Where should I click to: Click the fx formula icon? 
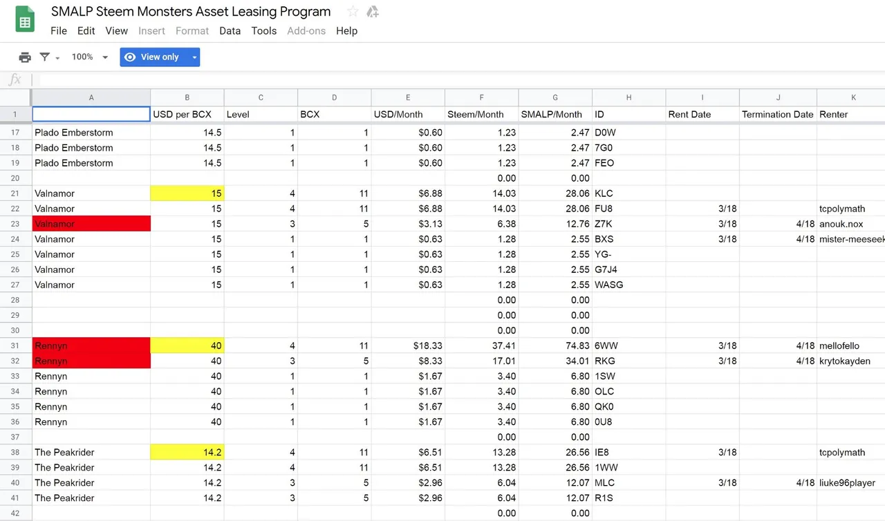15,80
